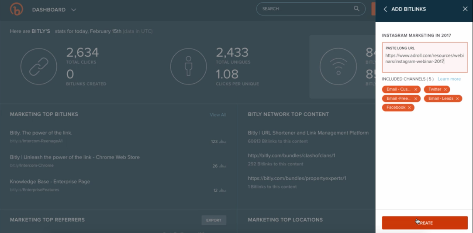Screen dimensions: 473x233
Task: Click the 2,433 total uniques value
Action: 232,53
